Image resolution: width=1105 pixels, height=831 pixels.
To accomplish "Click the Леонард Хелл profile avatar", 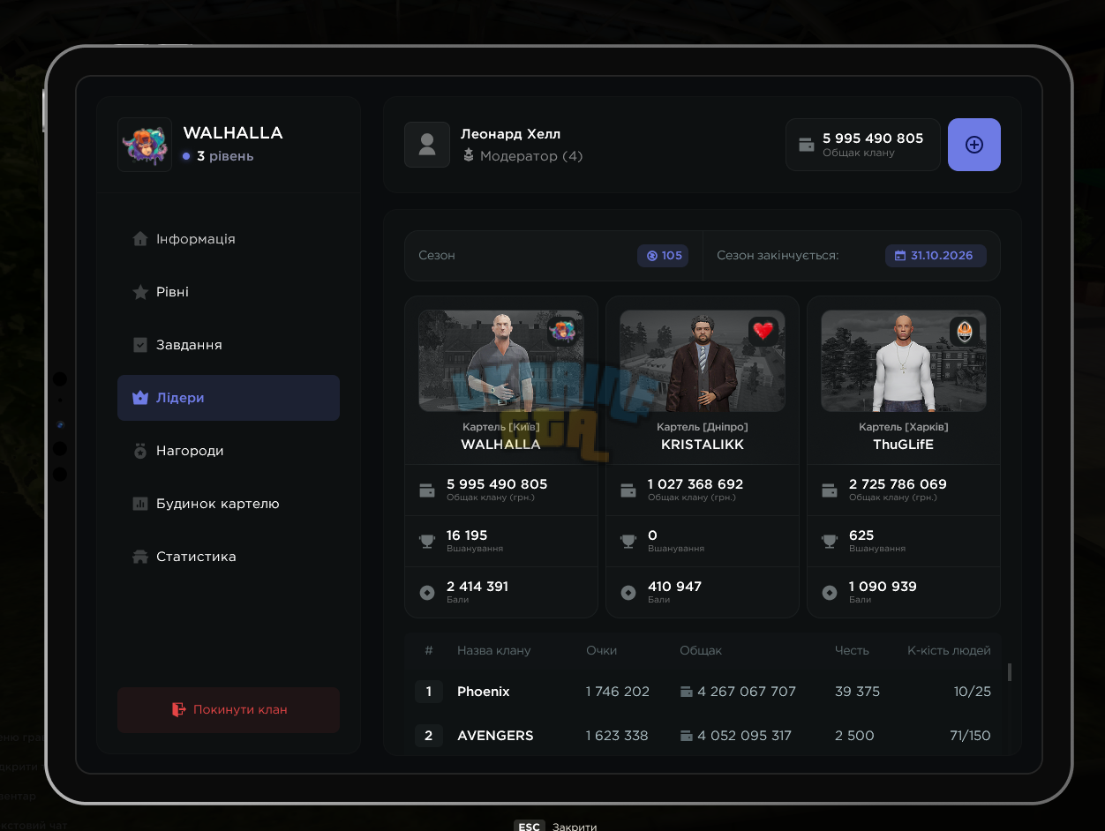I will pyautogui.click(x=427, y=145).
